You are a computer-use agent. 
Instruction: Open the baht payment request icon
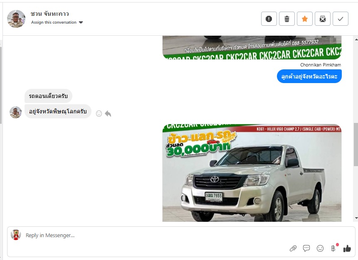coord(333,248)
